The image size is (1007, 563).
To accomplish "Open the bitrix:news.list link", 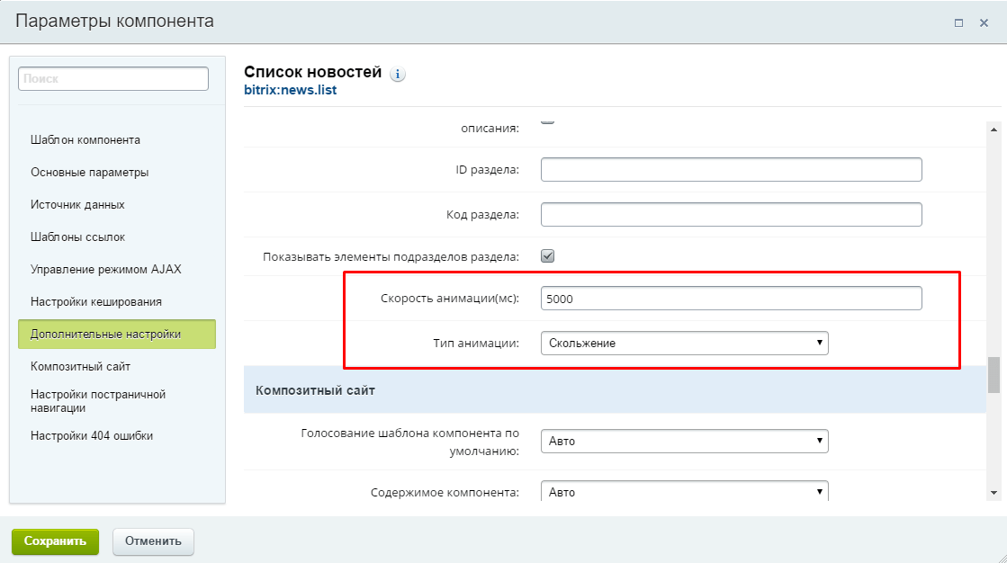I will (x=291, y=90).
